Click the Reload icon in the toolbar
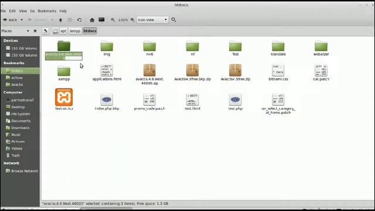The image size is (375, 211). (x=80, y=20)
